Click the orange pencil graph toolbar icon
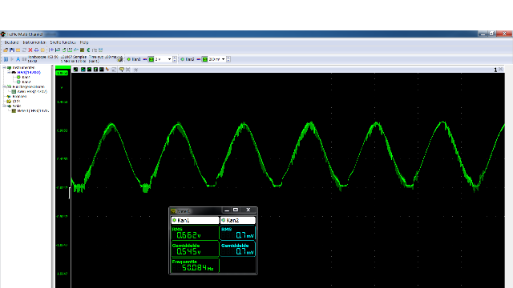513x288 pixels. click(107, 70)
